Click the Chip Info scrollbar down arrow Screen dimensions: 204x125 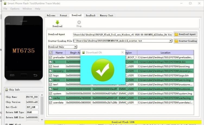(x=42, y=119)
